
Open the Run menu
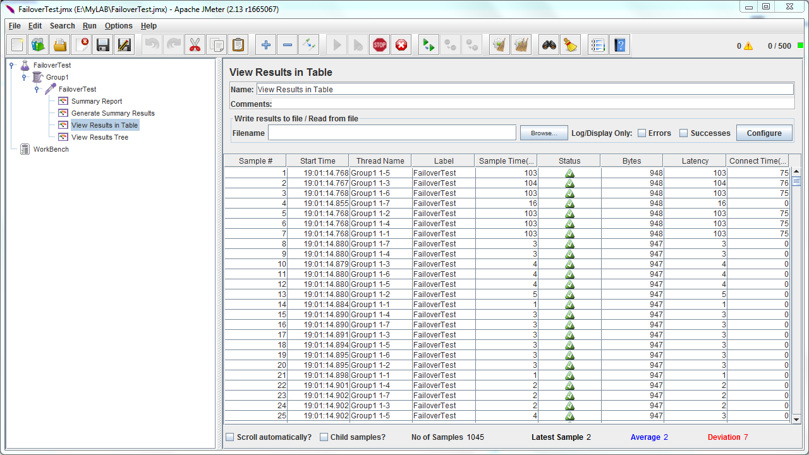click(x=90, y=26)
